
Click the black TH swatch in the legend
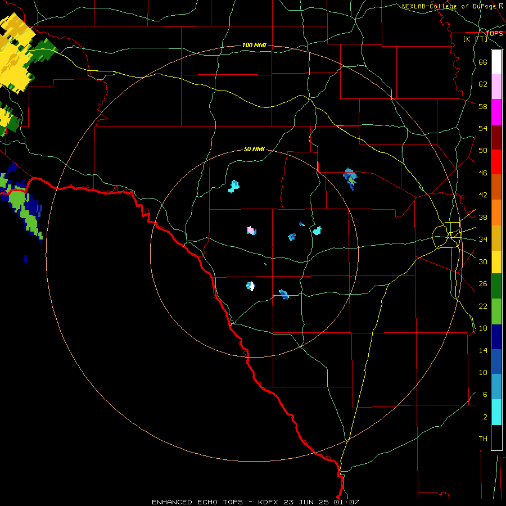pyautogui.click(x=496, y=437)
